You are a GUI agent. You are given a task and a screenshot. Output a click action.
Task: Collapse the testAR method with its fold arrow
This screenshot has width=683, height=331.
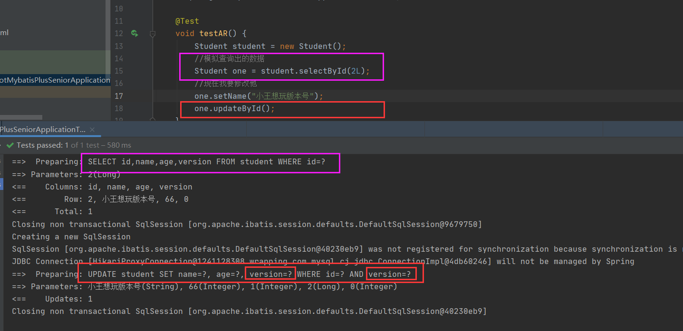coord(152,33)
